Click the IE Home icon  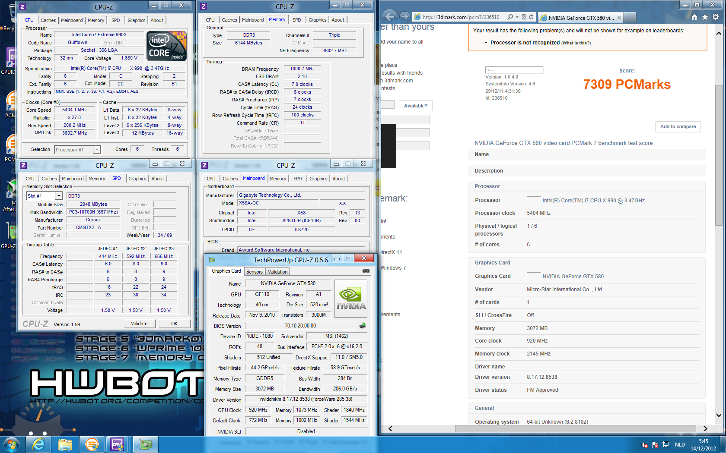point(694,17)
